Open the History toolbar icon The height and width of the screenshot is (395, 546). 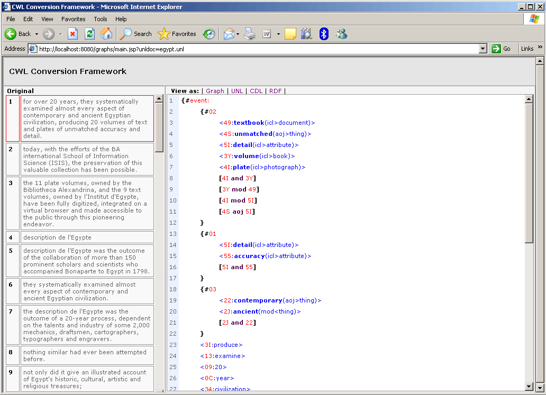210,34
